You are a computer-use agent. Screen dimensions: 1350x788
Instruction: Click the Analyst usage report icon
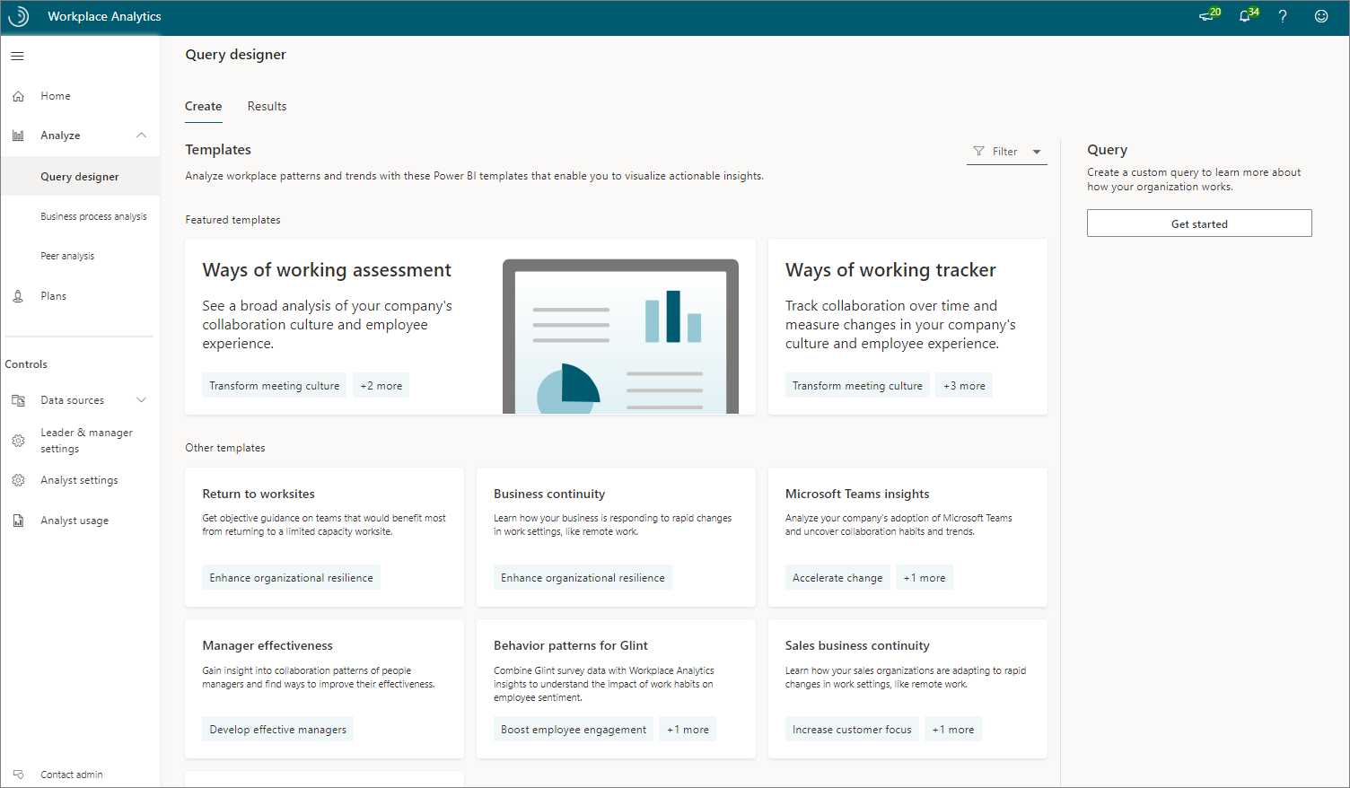tap(18, 521)
